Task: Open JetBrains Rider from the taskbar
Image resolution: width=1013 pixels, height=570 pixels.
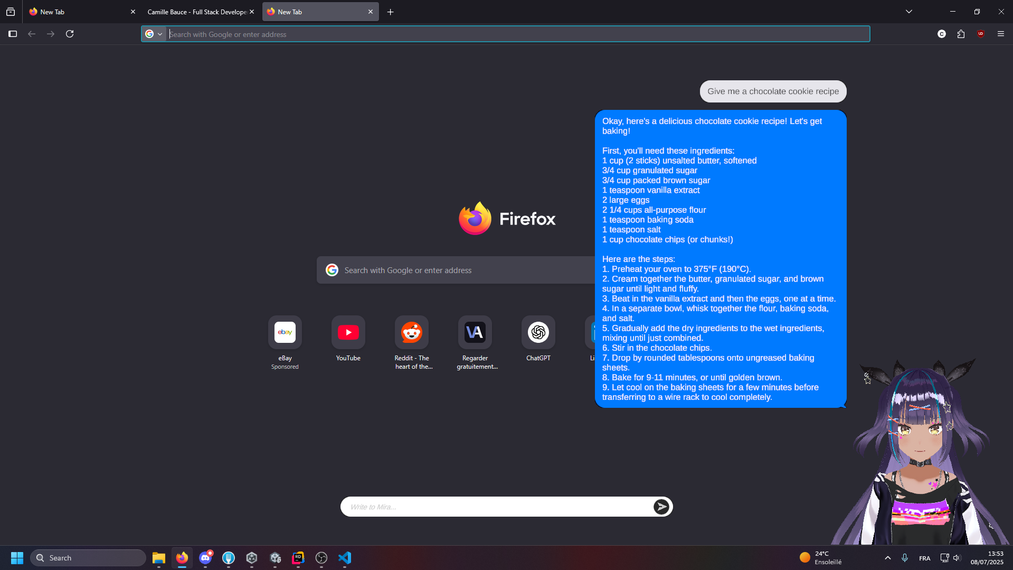Action: [x=298, y=557]
